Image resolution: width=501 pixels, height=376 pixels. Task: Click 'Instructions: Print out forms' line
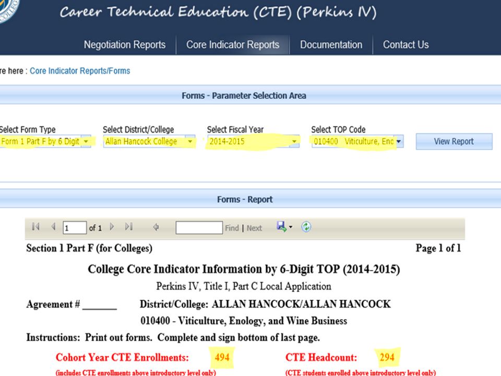tap(173, 338)
